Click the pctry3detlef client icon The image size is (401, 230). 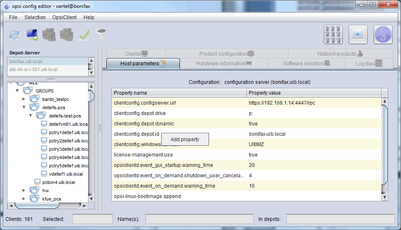[44, 149]
